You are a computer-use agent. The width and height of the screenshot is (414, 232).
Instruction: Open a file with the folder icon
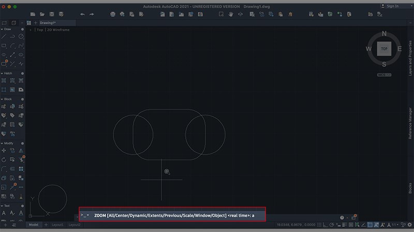point(42,14)
